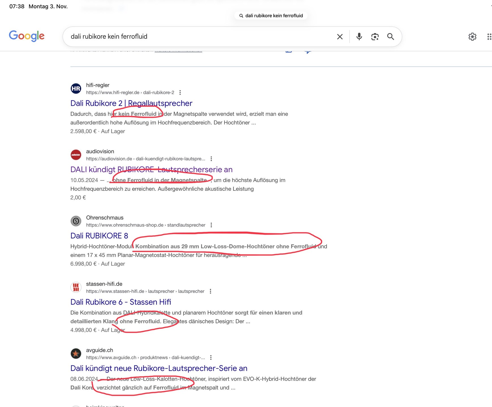
Task: Click into the Google search field
Action: (x=198, y=37)
